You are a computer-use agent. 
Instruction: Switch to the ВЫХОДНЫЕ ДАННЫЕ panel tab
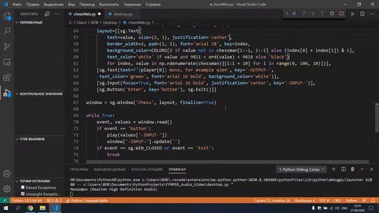(110, 169)
